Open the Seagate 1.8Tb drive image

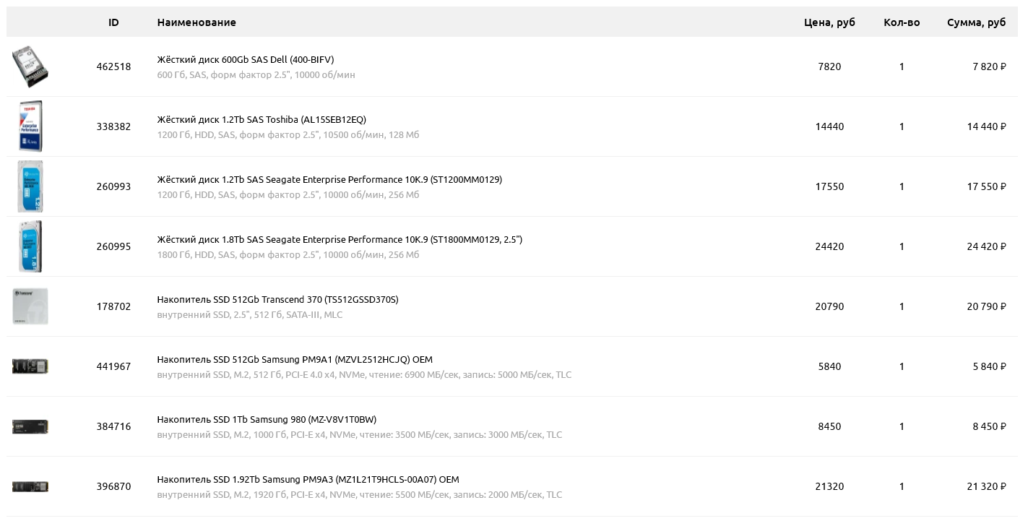[30, 246]
